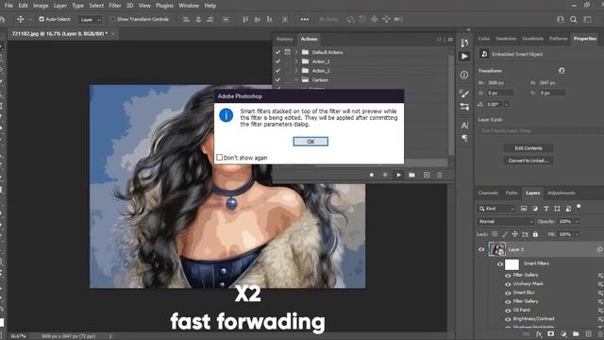
Task: Open the Filter menu
Action: [114, 6]
